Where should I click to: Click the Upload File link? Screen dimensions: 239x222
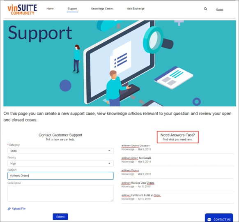click(19, 208)
